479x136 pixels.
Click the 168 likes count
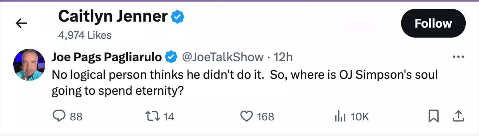click(x=265, y=117)
